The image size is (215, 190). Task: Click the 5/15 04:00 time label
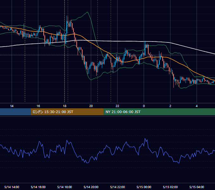(x=197, y=187)
